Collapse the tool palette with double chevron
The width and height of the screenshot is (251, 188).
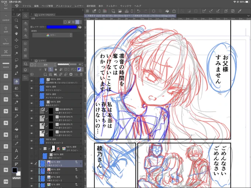click(13, 10)
